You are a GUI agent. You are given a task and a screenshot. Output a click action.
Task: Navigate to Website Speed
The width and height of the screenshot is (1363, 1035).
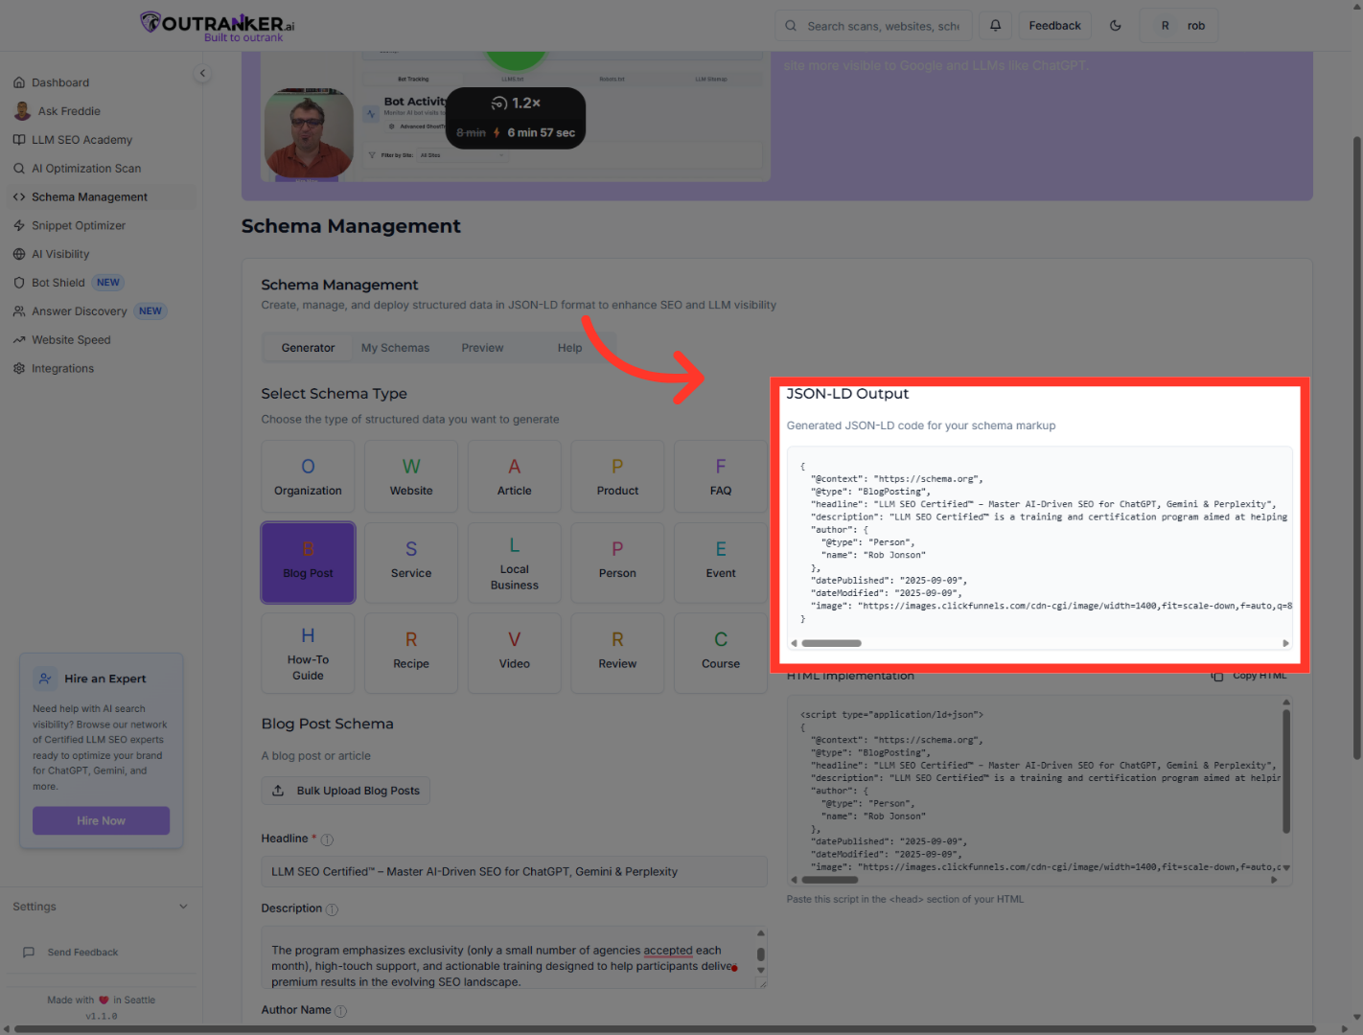pyautogui.click(x=71, y=340)
